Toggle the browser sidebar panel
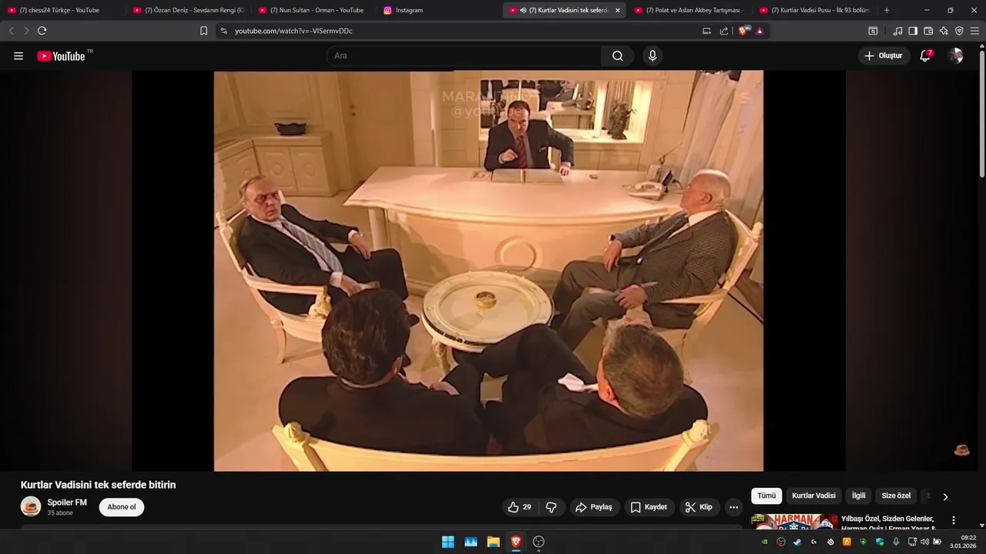The image size is (986, 554). pyautogui.click(x=913, y=31)
